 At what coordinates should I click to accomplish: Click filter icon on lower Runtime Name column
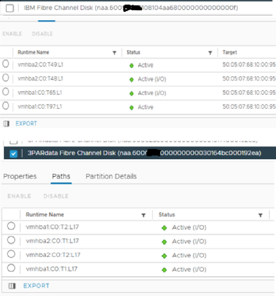pyautogui.click(x=144, y=215)
